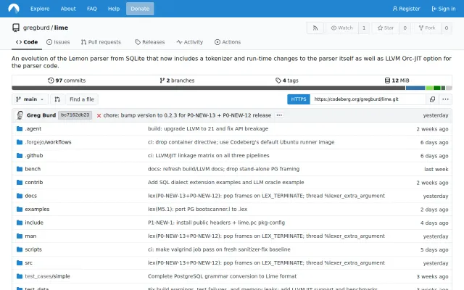Expand the commit message ellipsis button
464x290 pixels.
(x=279, y=115)
